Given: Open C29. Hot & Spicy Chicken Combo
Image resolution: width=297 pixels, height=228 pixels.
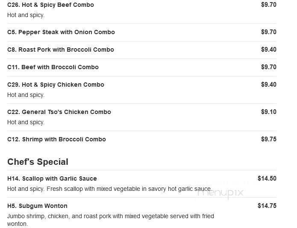Looking at the screenshot, I should pyautogui.click(x=56, y=85).
